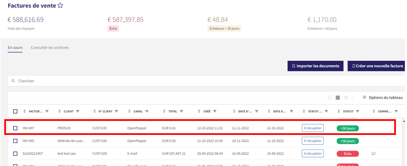
Task: Select spacious row density icon
Action: 329,97
